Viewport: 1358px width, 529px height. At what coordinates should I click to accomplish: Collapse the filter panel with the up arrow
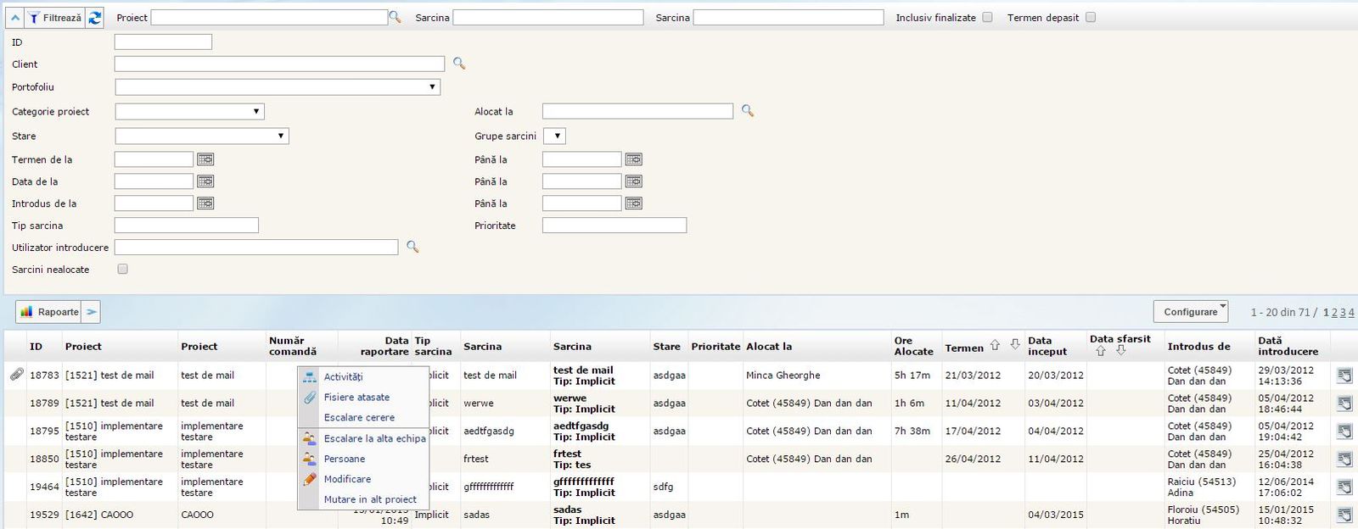[x=15, y=18]
